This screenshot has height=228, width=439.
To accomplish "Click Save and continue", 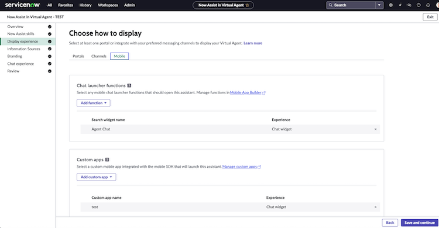I will click(x=420, y=223).
